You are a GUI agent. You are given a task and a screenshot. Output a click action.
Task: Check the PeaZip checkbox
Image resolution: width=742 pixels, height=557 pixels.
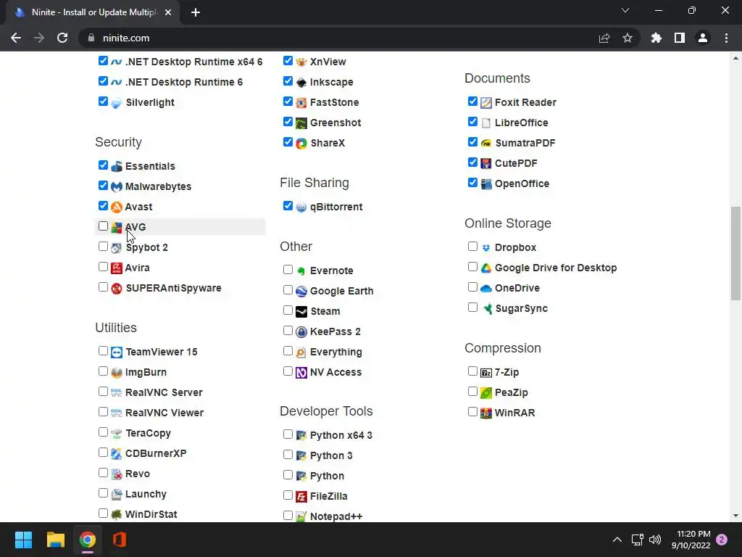coord(472,391)
